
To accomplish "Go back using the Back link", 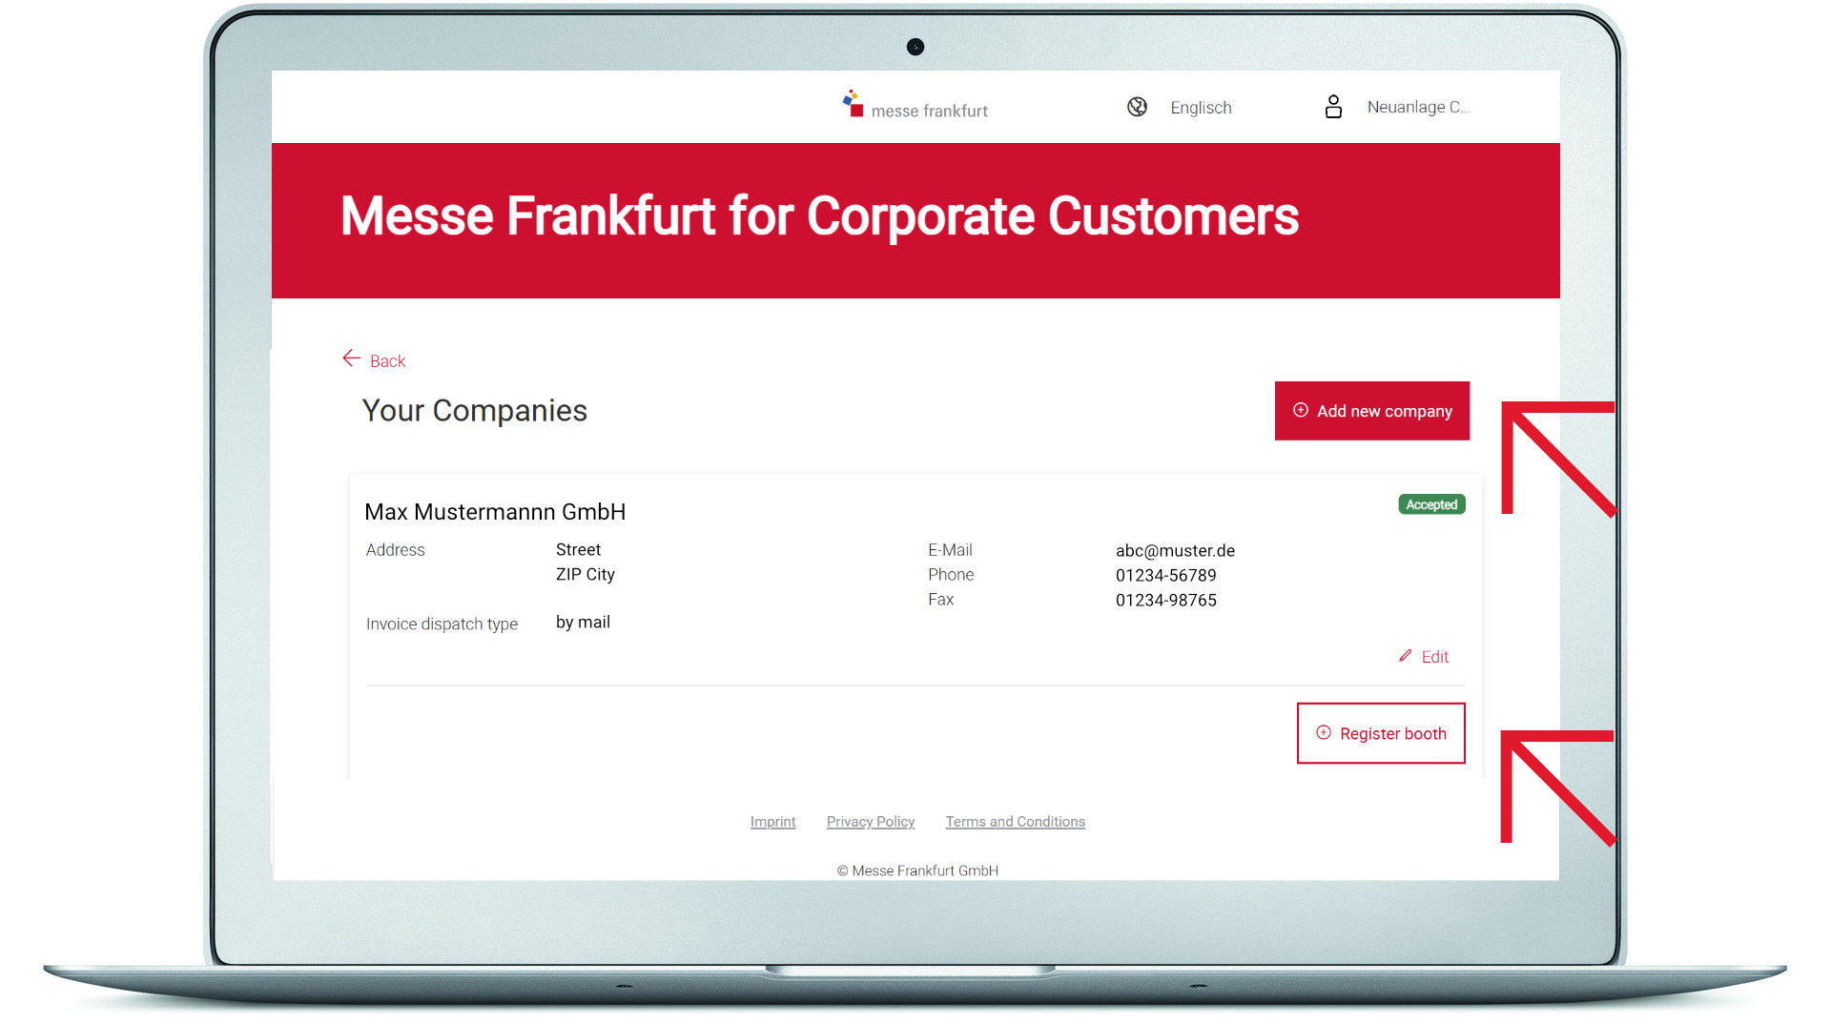I will 387,360.
